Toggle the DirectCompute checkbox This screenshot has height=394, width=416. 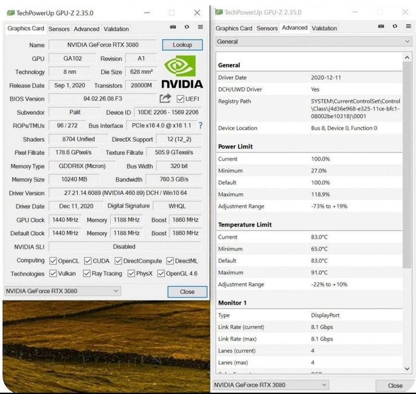pyautogui.click(x=118, y=261)
